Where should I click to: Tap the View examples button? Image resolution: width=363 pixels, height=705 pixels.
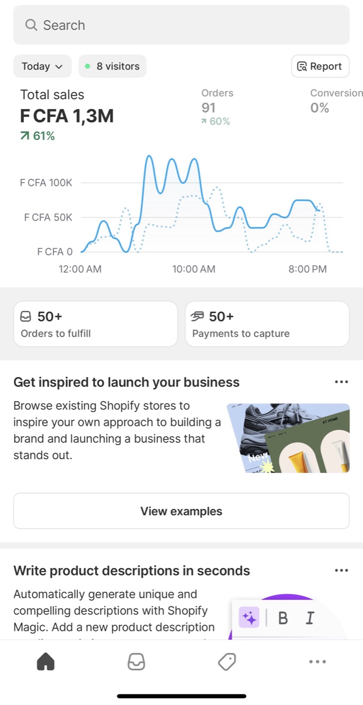[x=181, y=511]
